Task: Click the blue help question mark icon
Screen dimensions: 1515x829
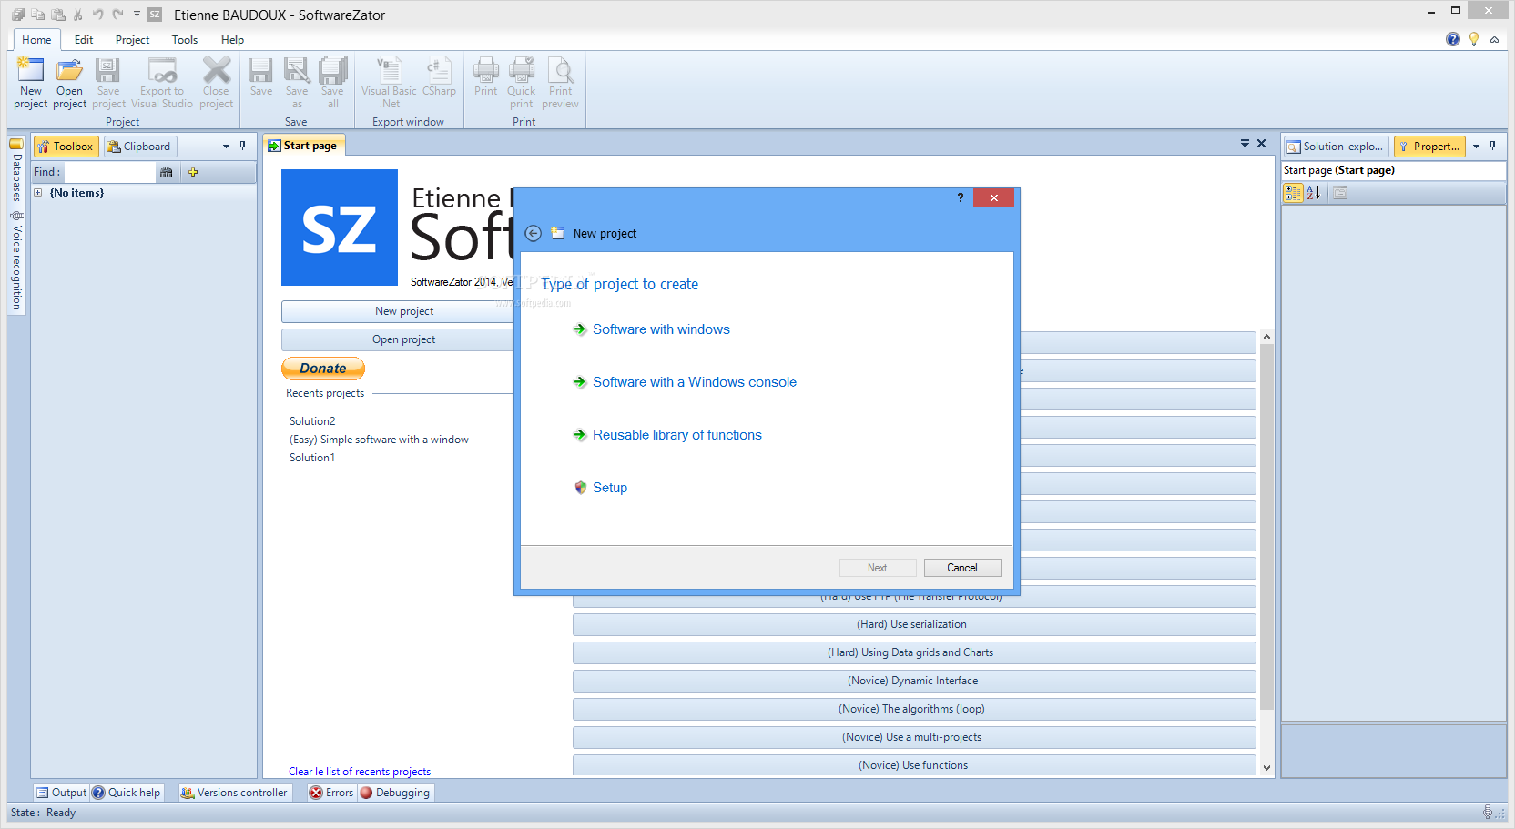Action: tap(1453, 39)
